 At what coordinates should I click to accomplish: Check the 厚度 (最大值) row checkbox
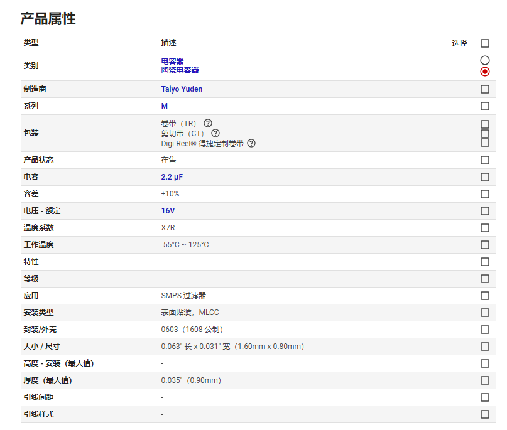coord(484,380)
